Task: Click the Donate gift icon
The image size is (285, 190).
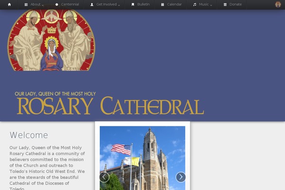Action: coord(225,5)
